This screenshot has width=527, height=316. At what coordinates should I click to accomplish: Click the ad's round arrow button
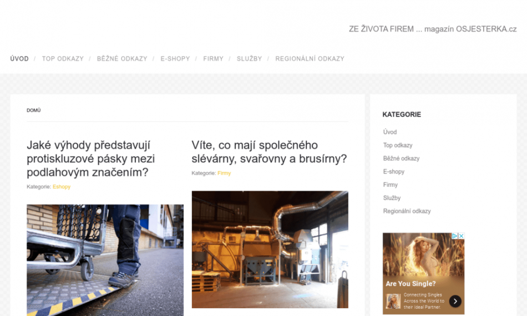click(455, 301)
